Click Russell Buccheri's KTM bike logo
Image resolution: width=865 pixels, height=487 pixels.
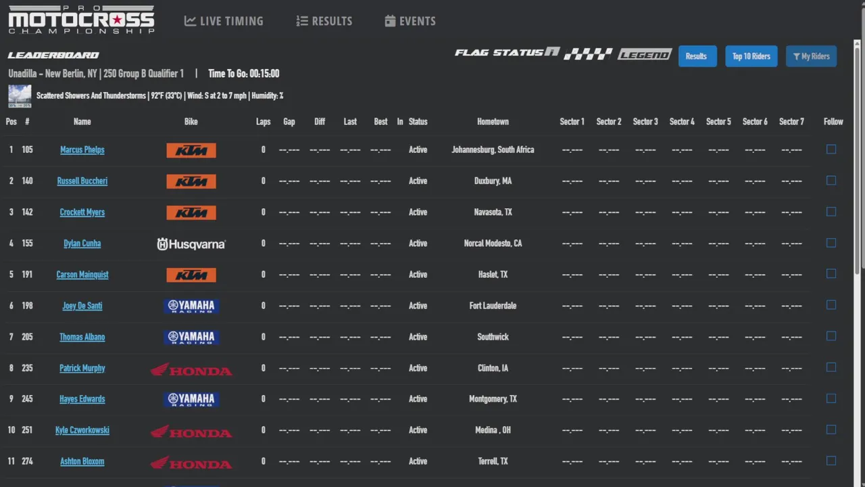(191, 181)
